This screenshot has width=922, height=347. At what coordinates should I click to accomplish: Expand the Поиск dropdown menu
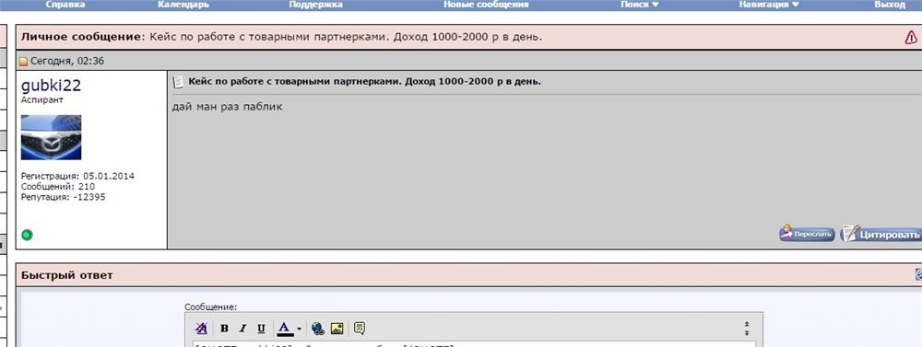tap(640, 4)
